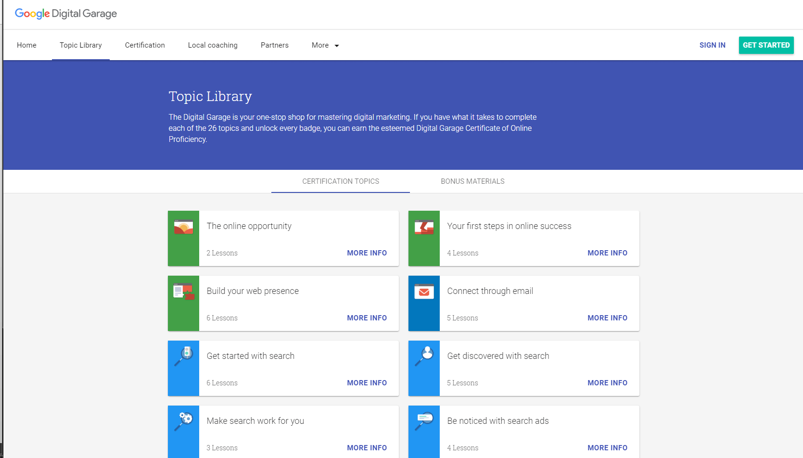Click 'Your first steps in online success' title

pos(509,226)
